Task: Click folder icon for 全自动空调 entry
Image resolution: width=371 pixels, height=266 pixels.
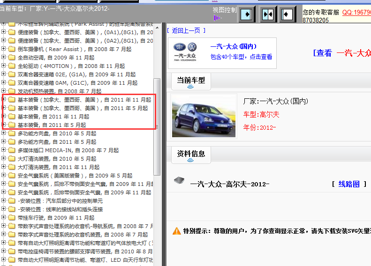Action: click(12, 58)
